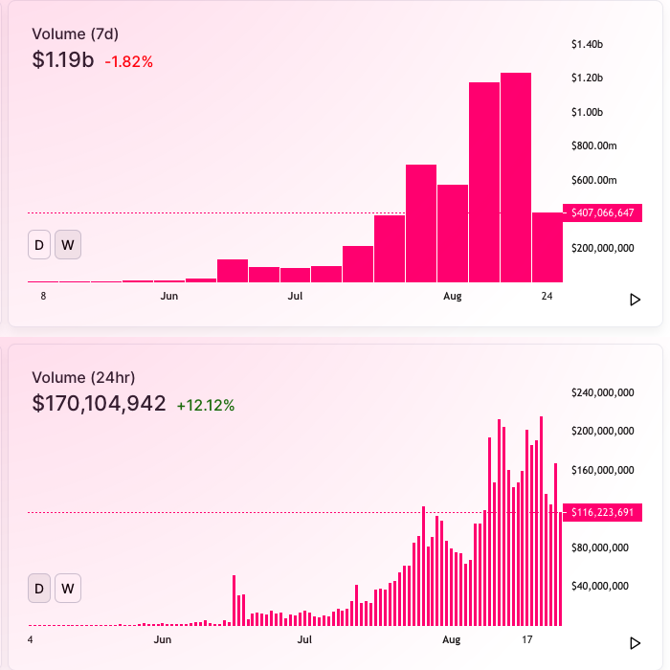Select daily D toggle on 24hr chart
This screenshot has height=670, width=670.
click(x=39, y=589)
